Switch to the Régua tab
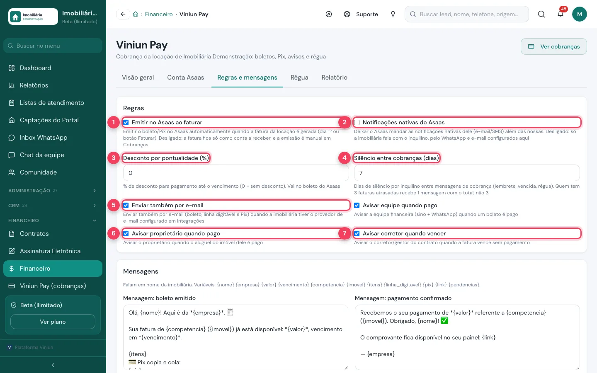The width and height of the screenshot is (597, 373). point(299,78)
